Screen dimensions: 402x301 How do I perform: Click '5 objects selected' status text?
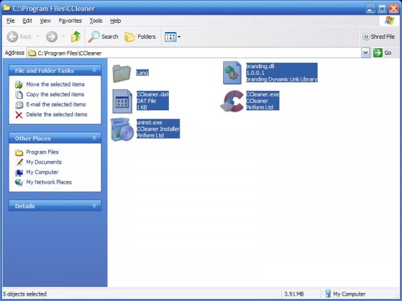coord(25,294)
